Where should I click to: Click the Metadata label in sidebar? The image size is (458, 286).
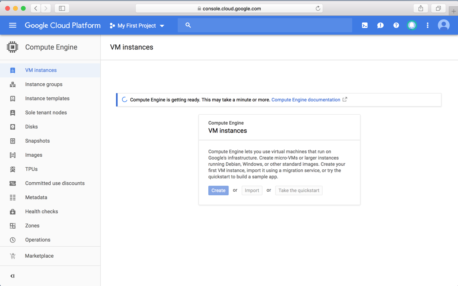point(36,198)
